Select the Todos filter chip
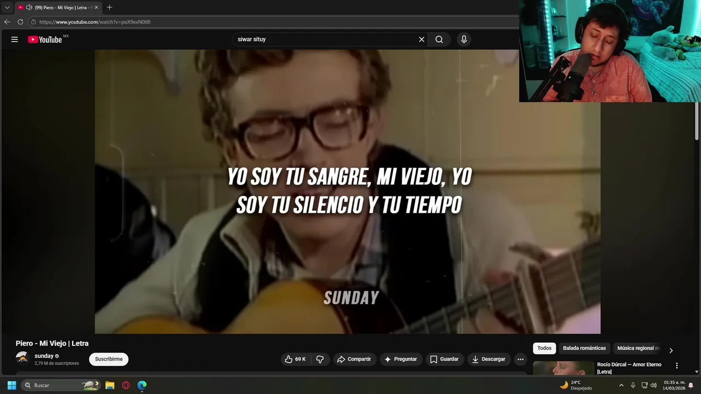The image size is (701, 394). click(x=544, y=348)
